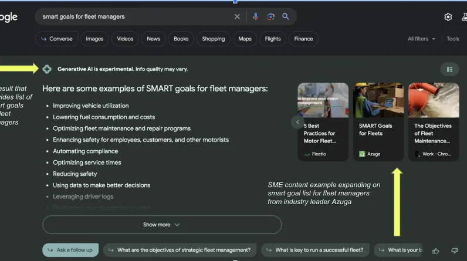Click the 'Here are some examples of SMART goals' heading
Viewport: 467px width, 261px height.
point(155,89)
